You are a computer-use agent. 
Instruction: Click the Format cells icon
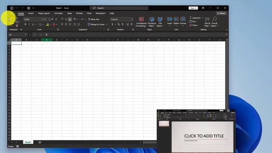pyautogui.click(x=183, y=19)
